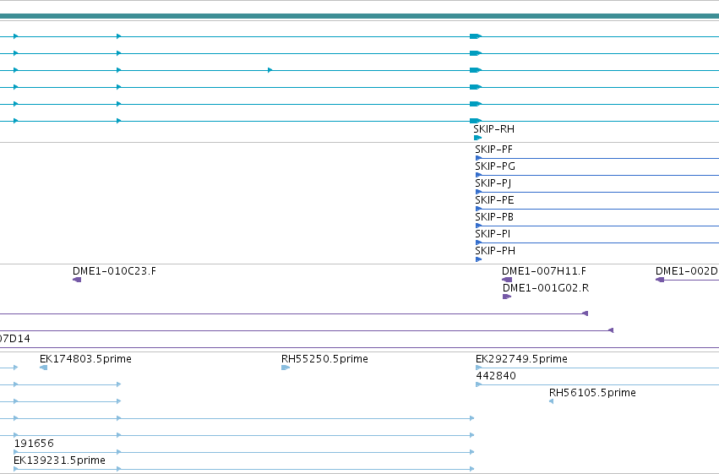This screenshot has height=474, width=719.
Task: Click the EK174803.5prime EST label
Action: [x=85, y=359]
